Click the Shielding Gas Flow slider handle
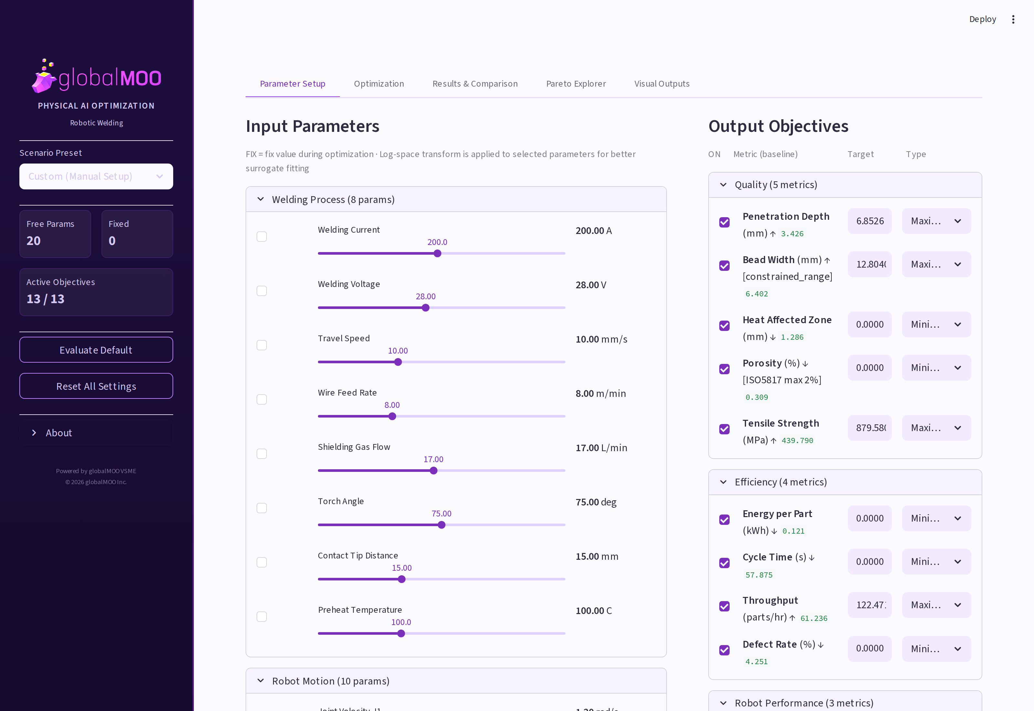1034x711 pixels. pyautogui.click(x=434, y=471)
